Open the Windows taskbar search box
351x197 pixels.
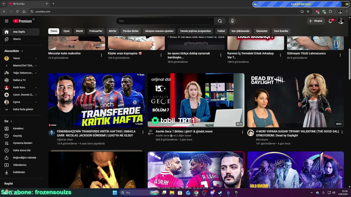pyautogui.click(x=140, y=193)
